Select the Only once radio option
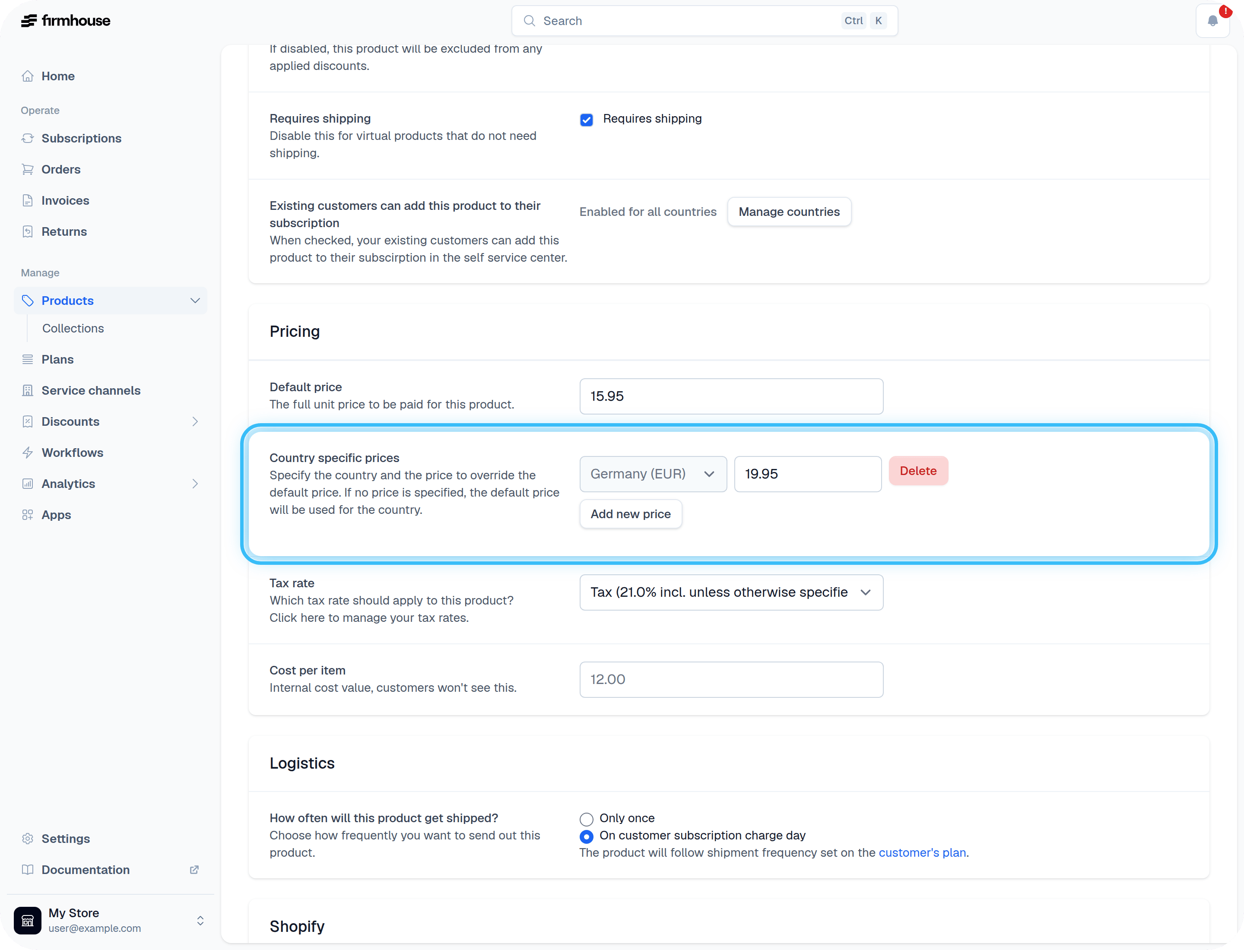 pyautogui.click(x=587, y=820)
